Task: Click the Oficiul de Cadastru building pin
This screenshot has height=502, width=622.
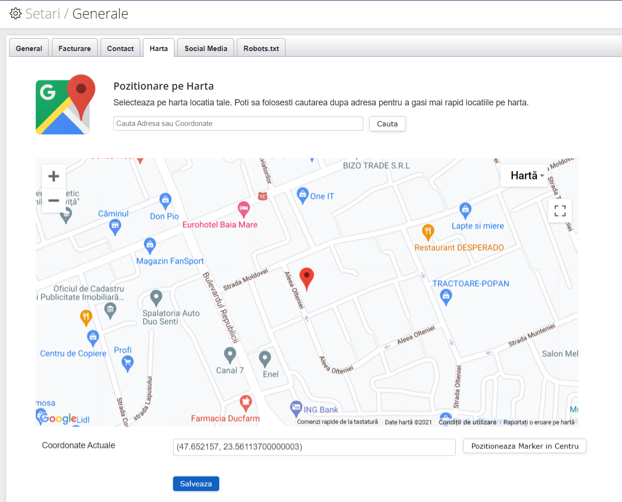Action: (x=110, y=311)
